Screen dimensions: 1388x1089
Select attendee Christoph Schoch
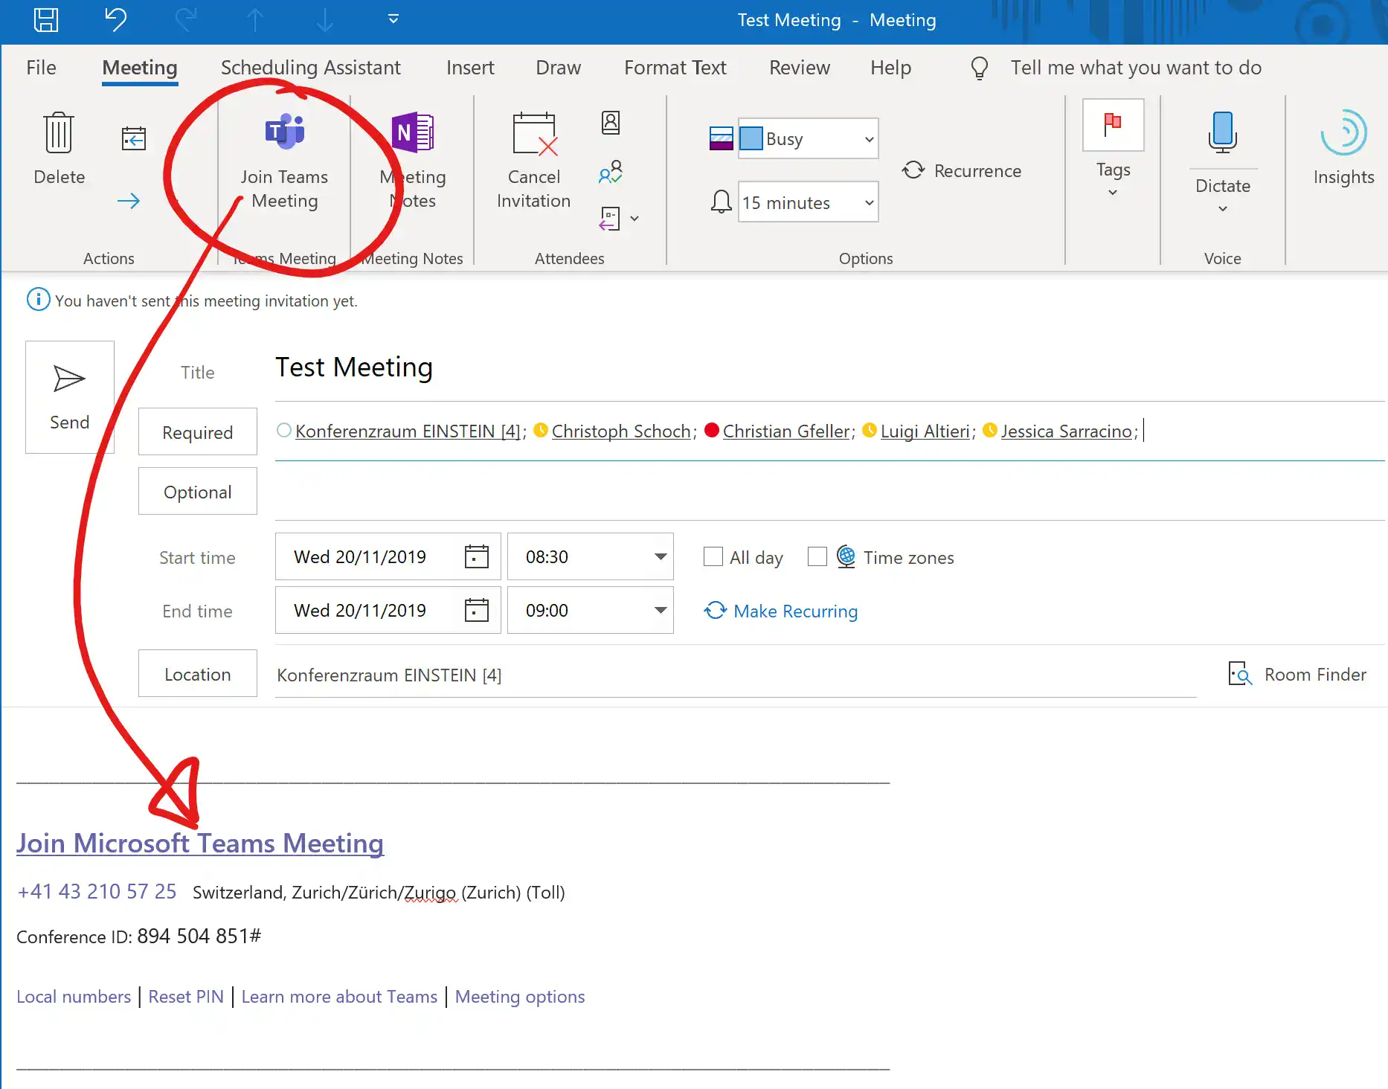pos(621,431)
